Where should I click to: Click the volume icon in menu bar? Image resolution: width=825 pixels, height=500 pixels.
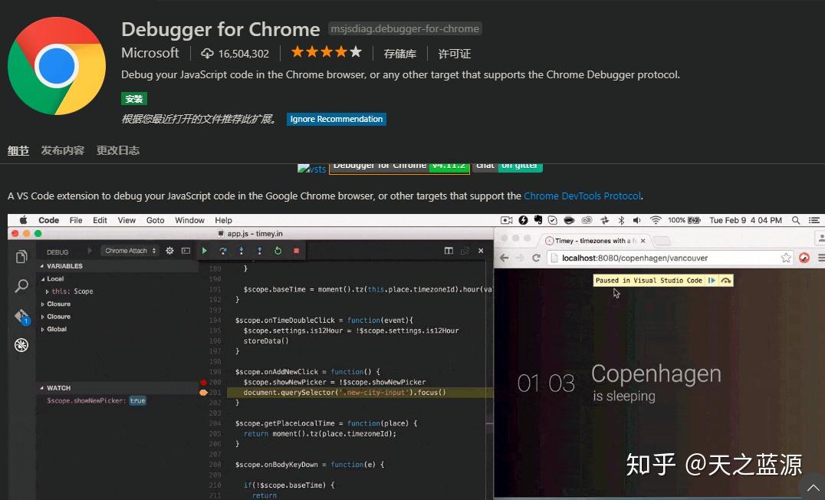coord(636,220)
